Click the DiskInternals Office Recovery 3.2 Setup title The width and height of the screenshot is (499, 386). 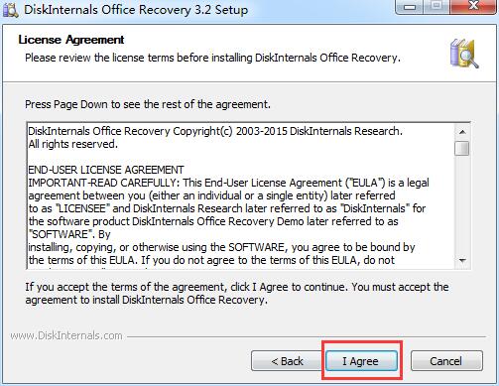click(136, 10)
